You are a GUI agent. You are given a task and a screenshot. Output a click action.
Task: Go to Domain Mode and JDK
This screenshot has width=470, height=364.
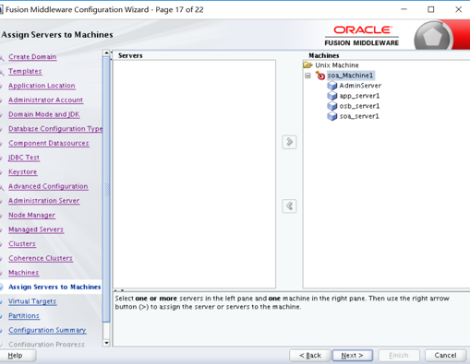click(x=44, y=114)
